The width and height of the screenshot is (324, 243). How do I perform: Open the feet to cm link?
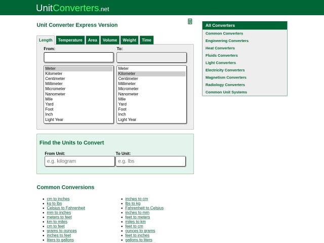coord(134,226)
